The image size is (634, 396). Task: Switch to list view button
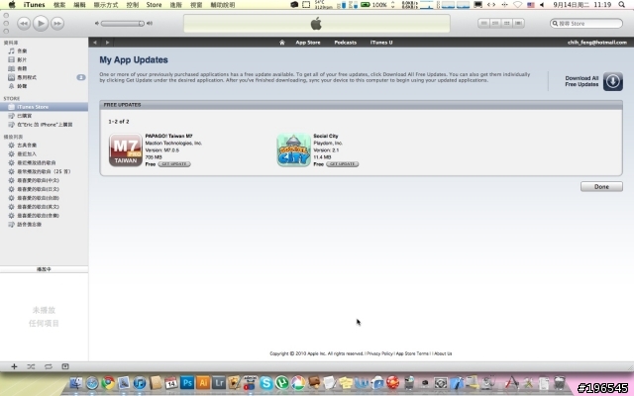pos(483,24)
